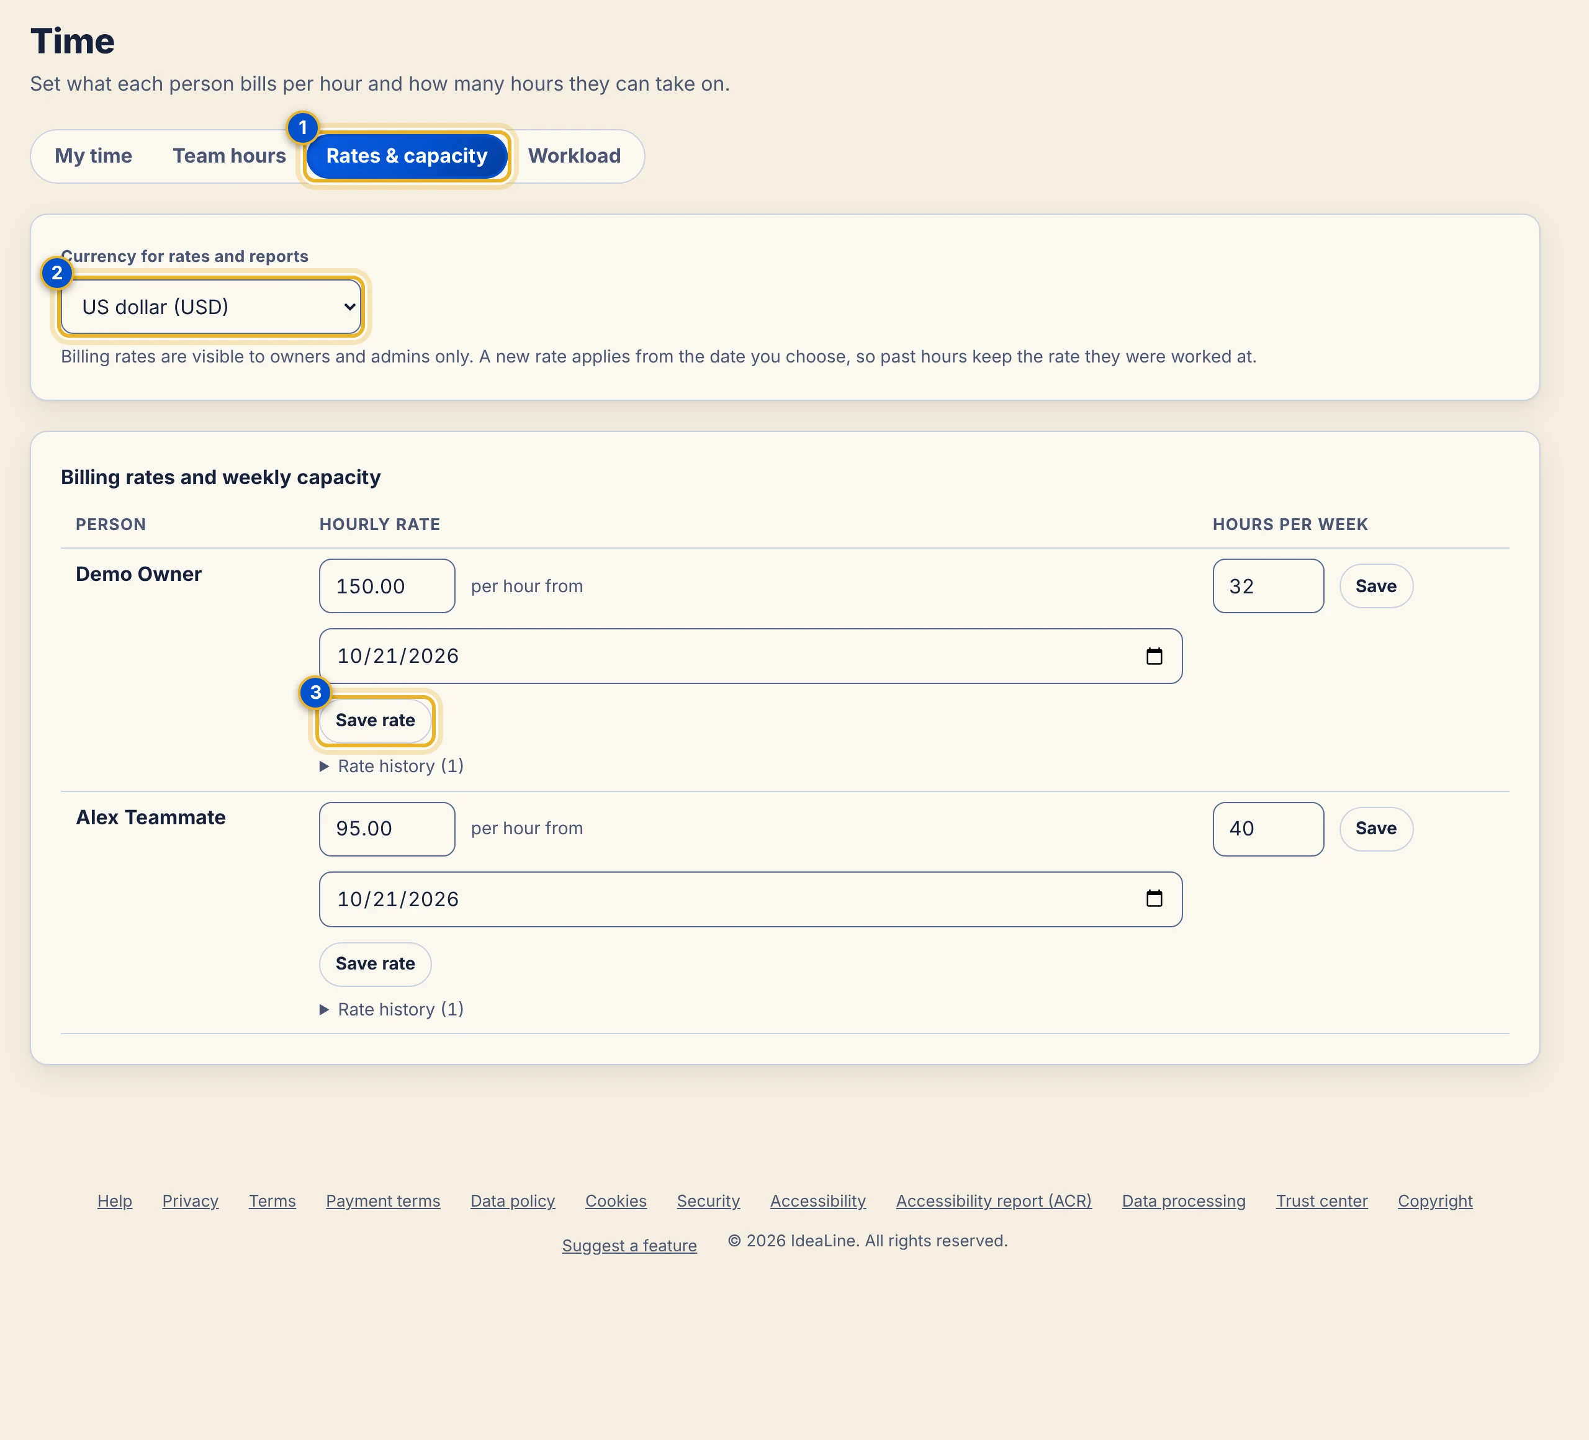This screenshot has height=1440, width=1589.
Task: Click Demo Owner's effective date field
Action: point(750,656)
